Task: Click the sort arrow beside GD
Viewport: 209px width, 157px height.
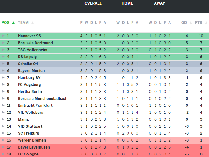Action: (x=191, y=23)
